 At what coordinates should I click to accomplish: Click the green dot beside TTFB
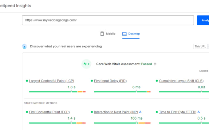coord(157,112)
